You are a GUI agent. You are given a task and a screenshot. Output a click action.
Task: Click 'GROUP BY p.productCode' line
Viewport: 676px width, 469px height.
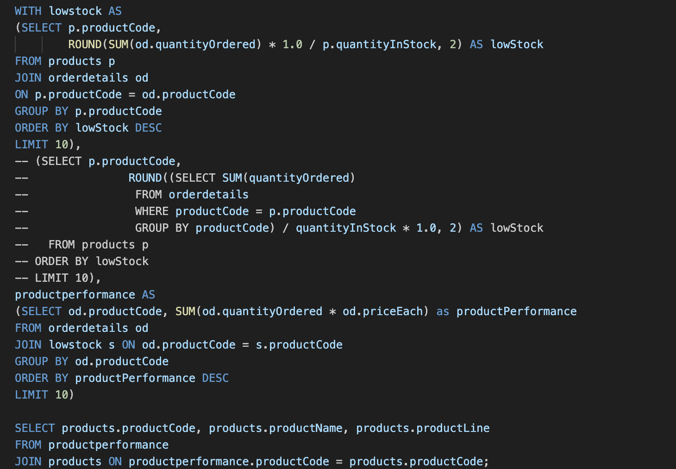coord(88,111)
